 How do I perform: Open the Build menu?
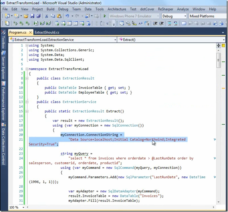tap(51, 9)
